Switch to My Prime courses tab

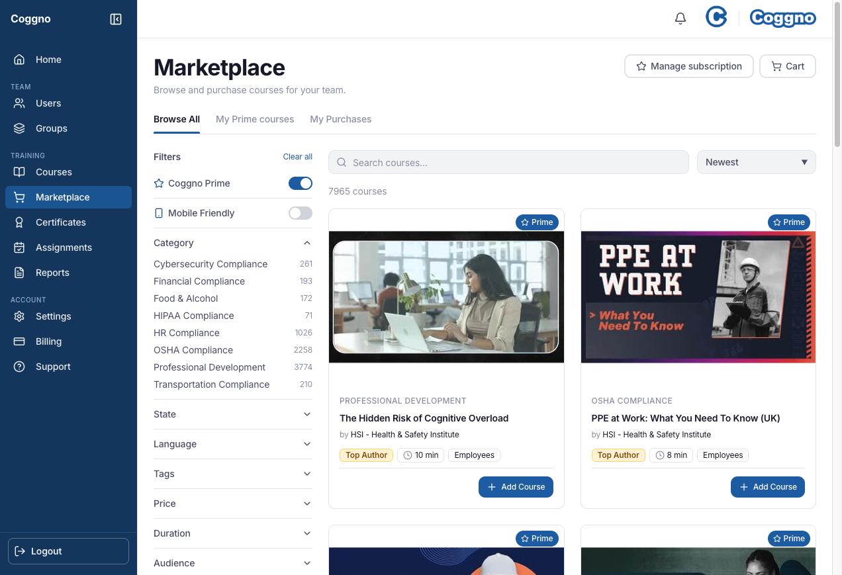[x=255, y=119]
